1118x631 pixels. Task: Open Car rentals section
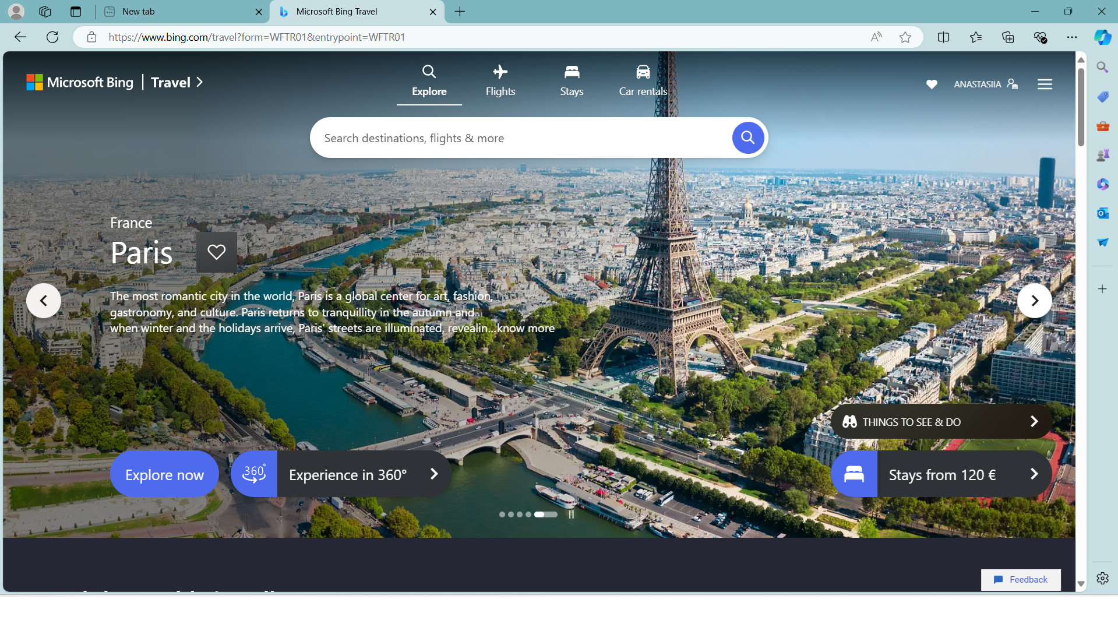pos(643,81)
